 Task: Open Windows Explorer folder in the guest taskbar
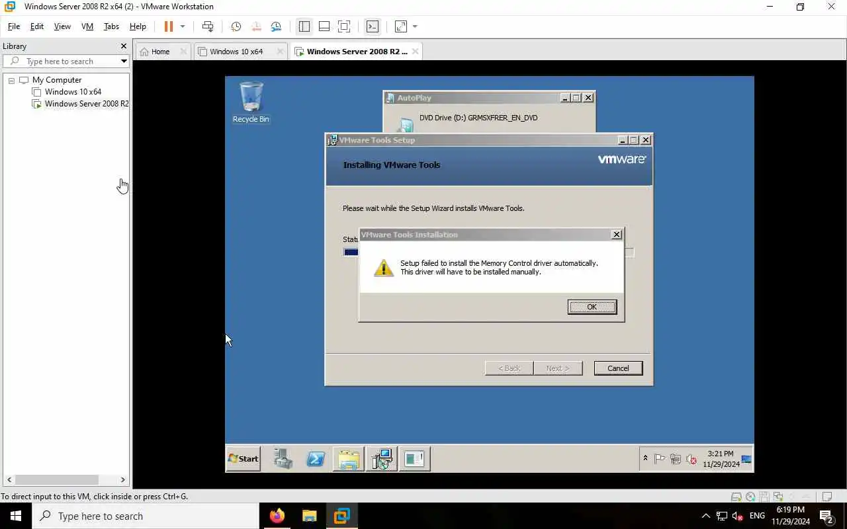point(349,459)
